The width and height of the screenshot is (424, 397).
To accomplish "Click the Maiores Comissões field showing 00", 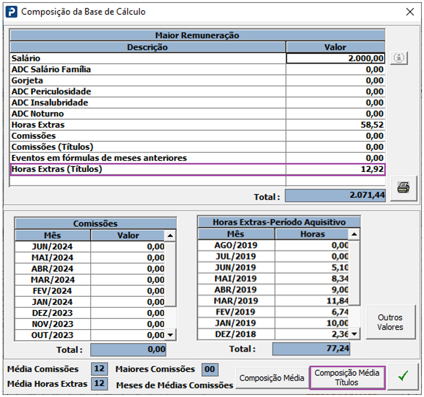I will (210, 369).
